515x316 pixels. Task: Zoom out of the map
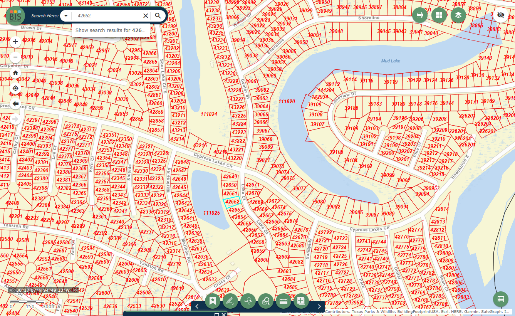point(15,57)
